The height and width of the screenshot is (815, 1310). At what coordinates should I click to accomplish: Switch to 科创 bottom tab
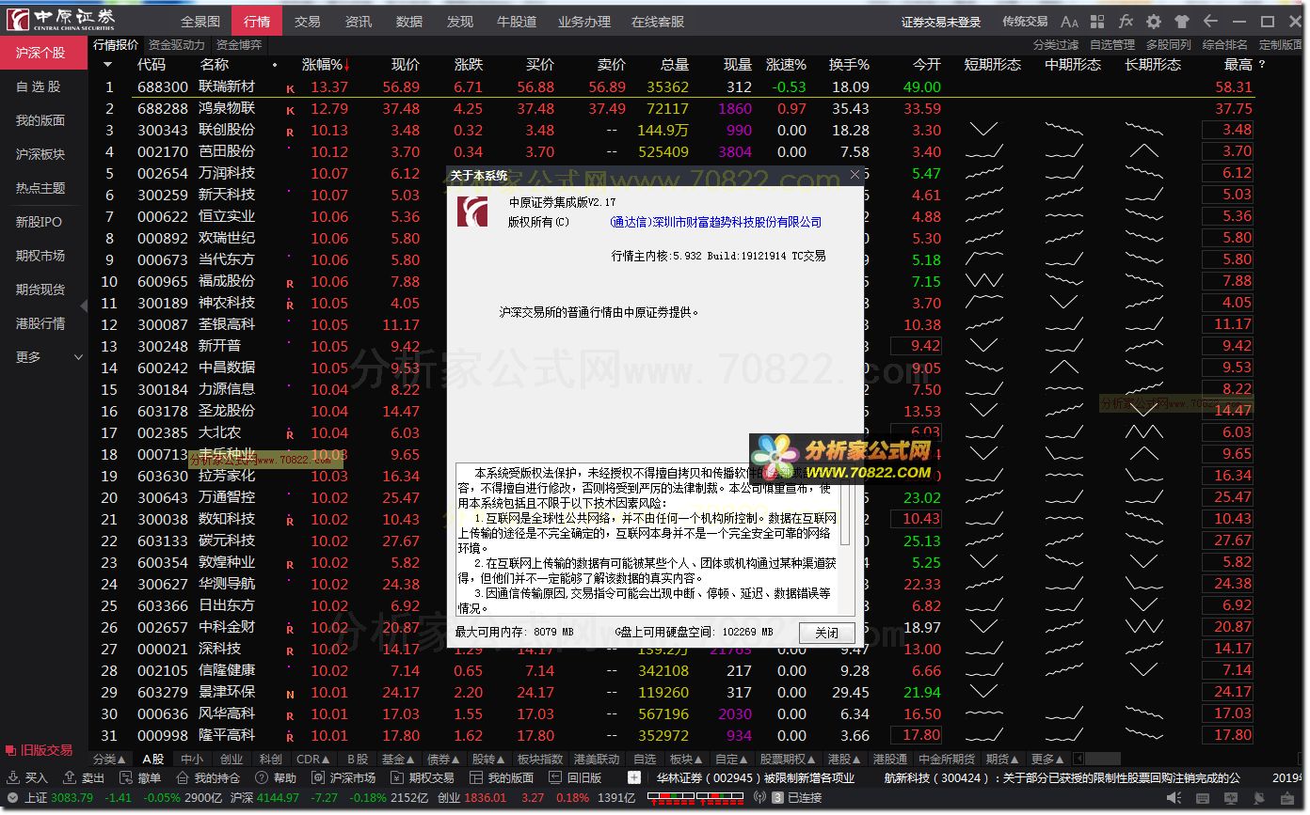tap(271, 759)
